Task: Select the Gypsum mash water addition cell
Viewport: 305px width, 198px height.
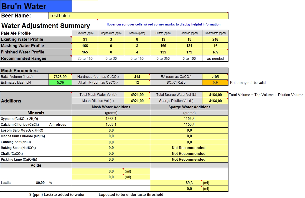Action: point(111,119)
